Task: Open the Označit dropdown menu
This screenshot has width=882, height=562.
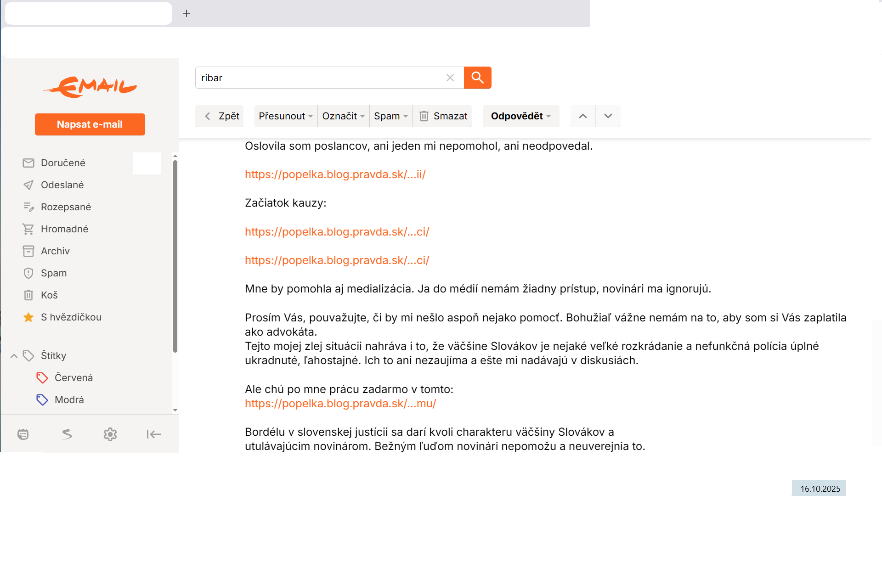Action: coord(343,116)
